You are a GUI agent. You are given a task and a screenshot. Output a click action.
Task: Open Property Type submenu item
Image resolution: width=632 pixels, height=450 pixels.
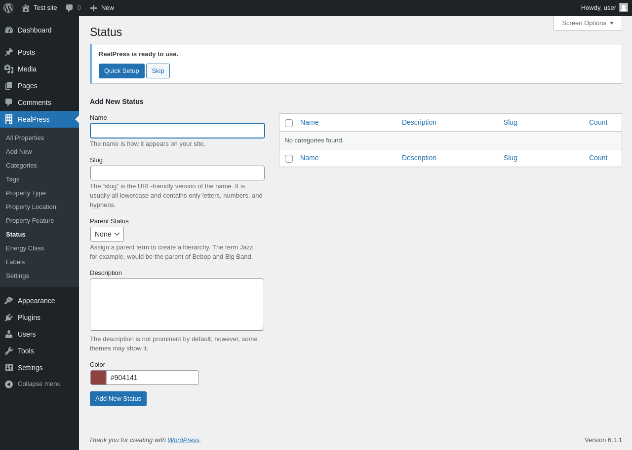coord(26,193)
